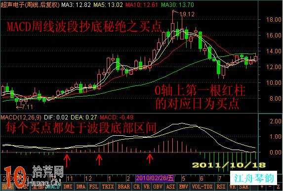Image resolution: width=283 pixels, height=191 pixels.
Task: Click the 2.00 MACD axis label
Action: tap(275, 121)
